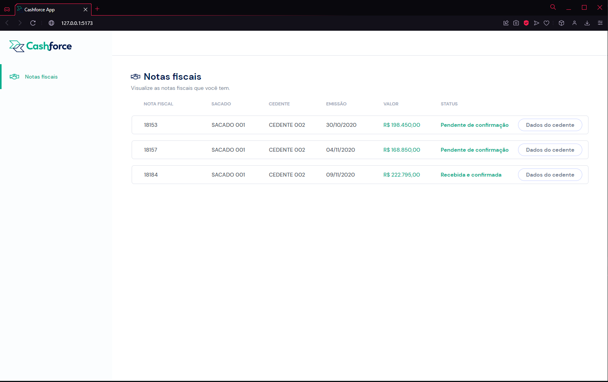
Task: Click emission date 04/11/2020
Action: 340,150
